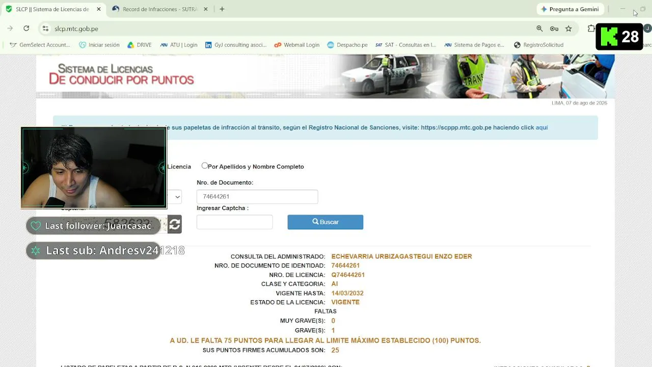Open the GyJ consulting bookmark
This screenshot has height=367, width=652.
(236, 45)
